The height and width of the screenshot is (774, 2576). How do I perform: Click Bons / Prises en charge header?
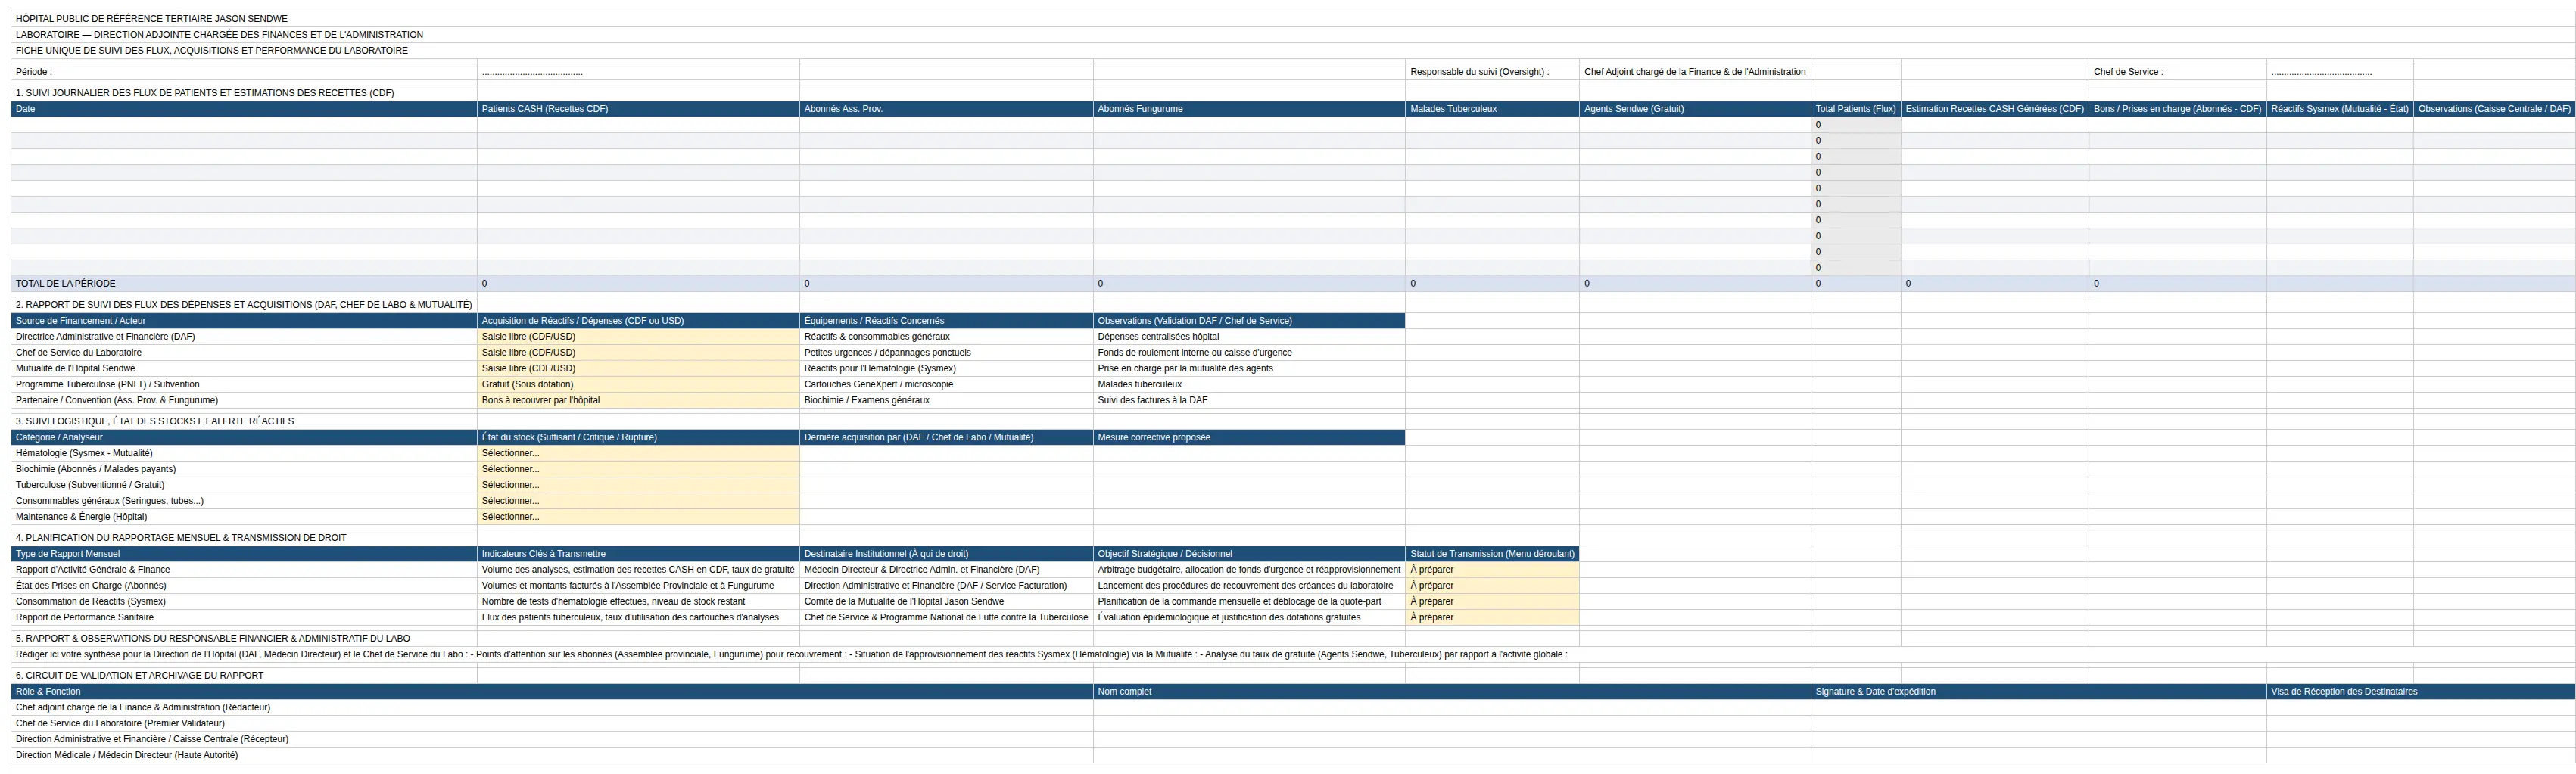[2177, 109]
